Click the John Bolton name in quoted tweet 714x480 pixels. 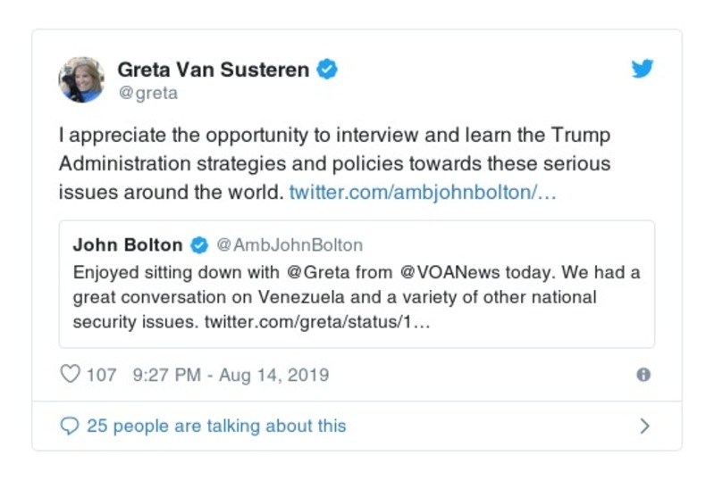[127, 244]
